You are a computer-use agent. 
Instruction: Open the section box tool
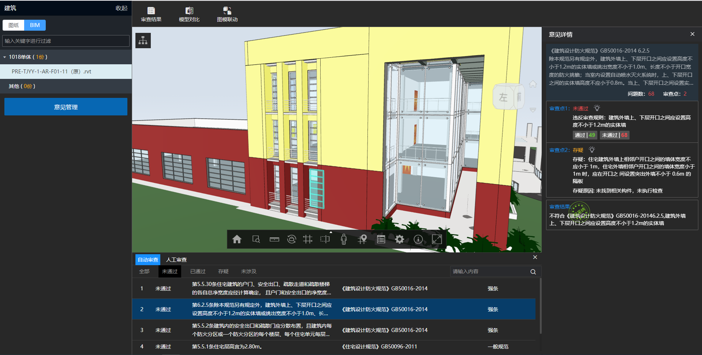pyautogui.click(x=325, y=239)
